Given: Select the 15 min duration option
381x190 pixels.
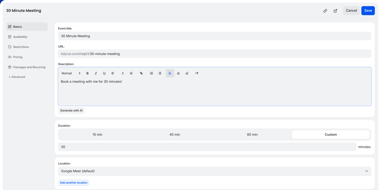Looking at the screenshot, I should pyautogui.click(x=97, y=134).
